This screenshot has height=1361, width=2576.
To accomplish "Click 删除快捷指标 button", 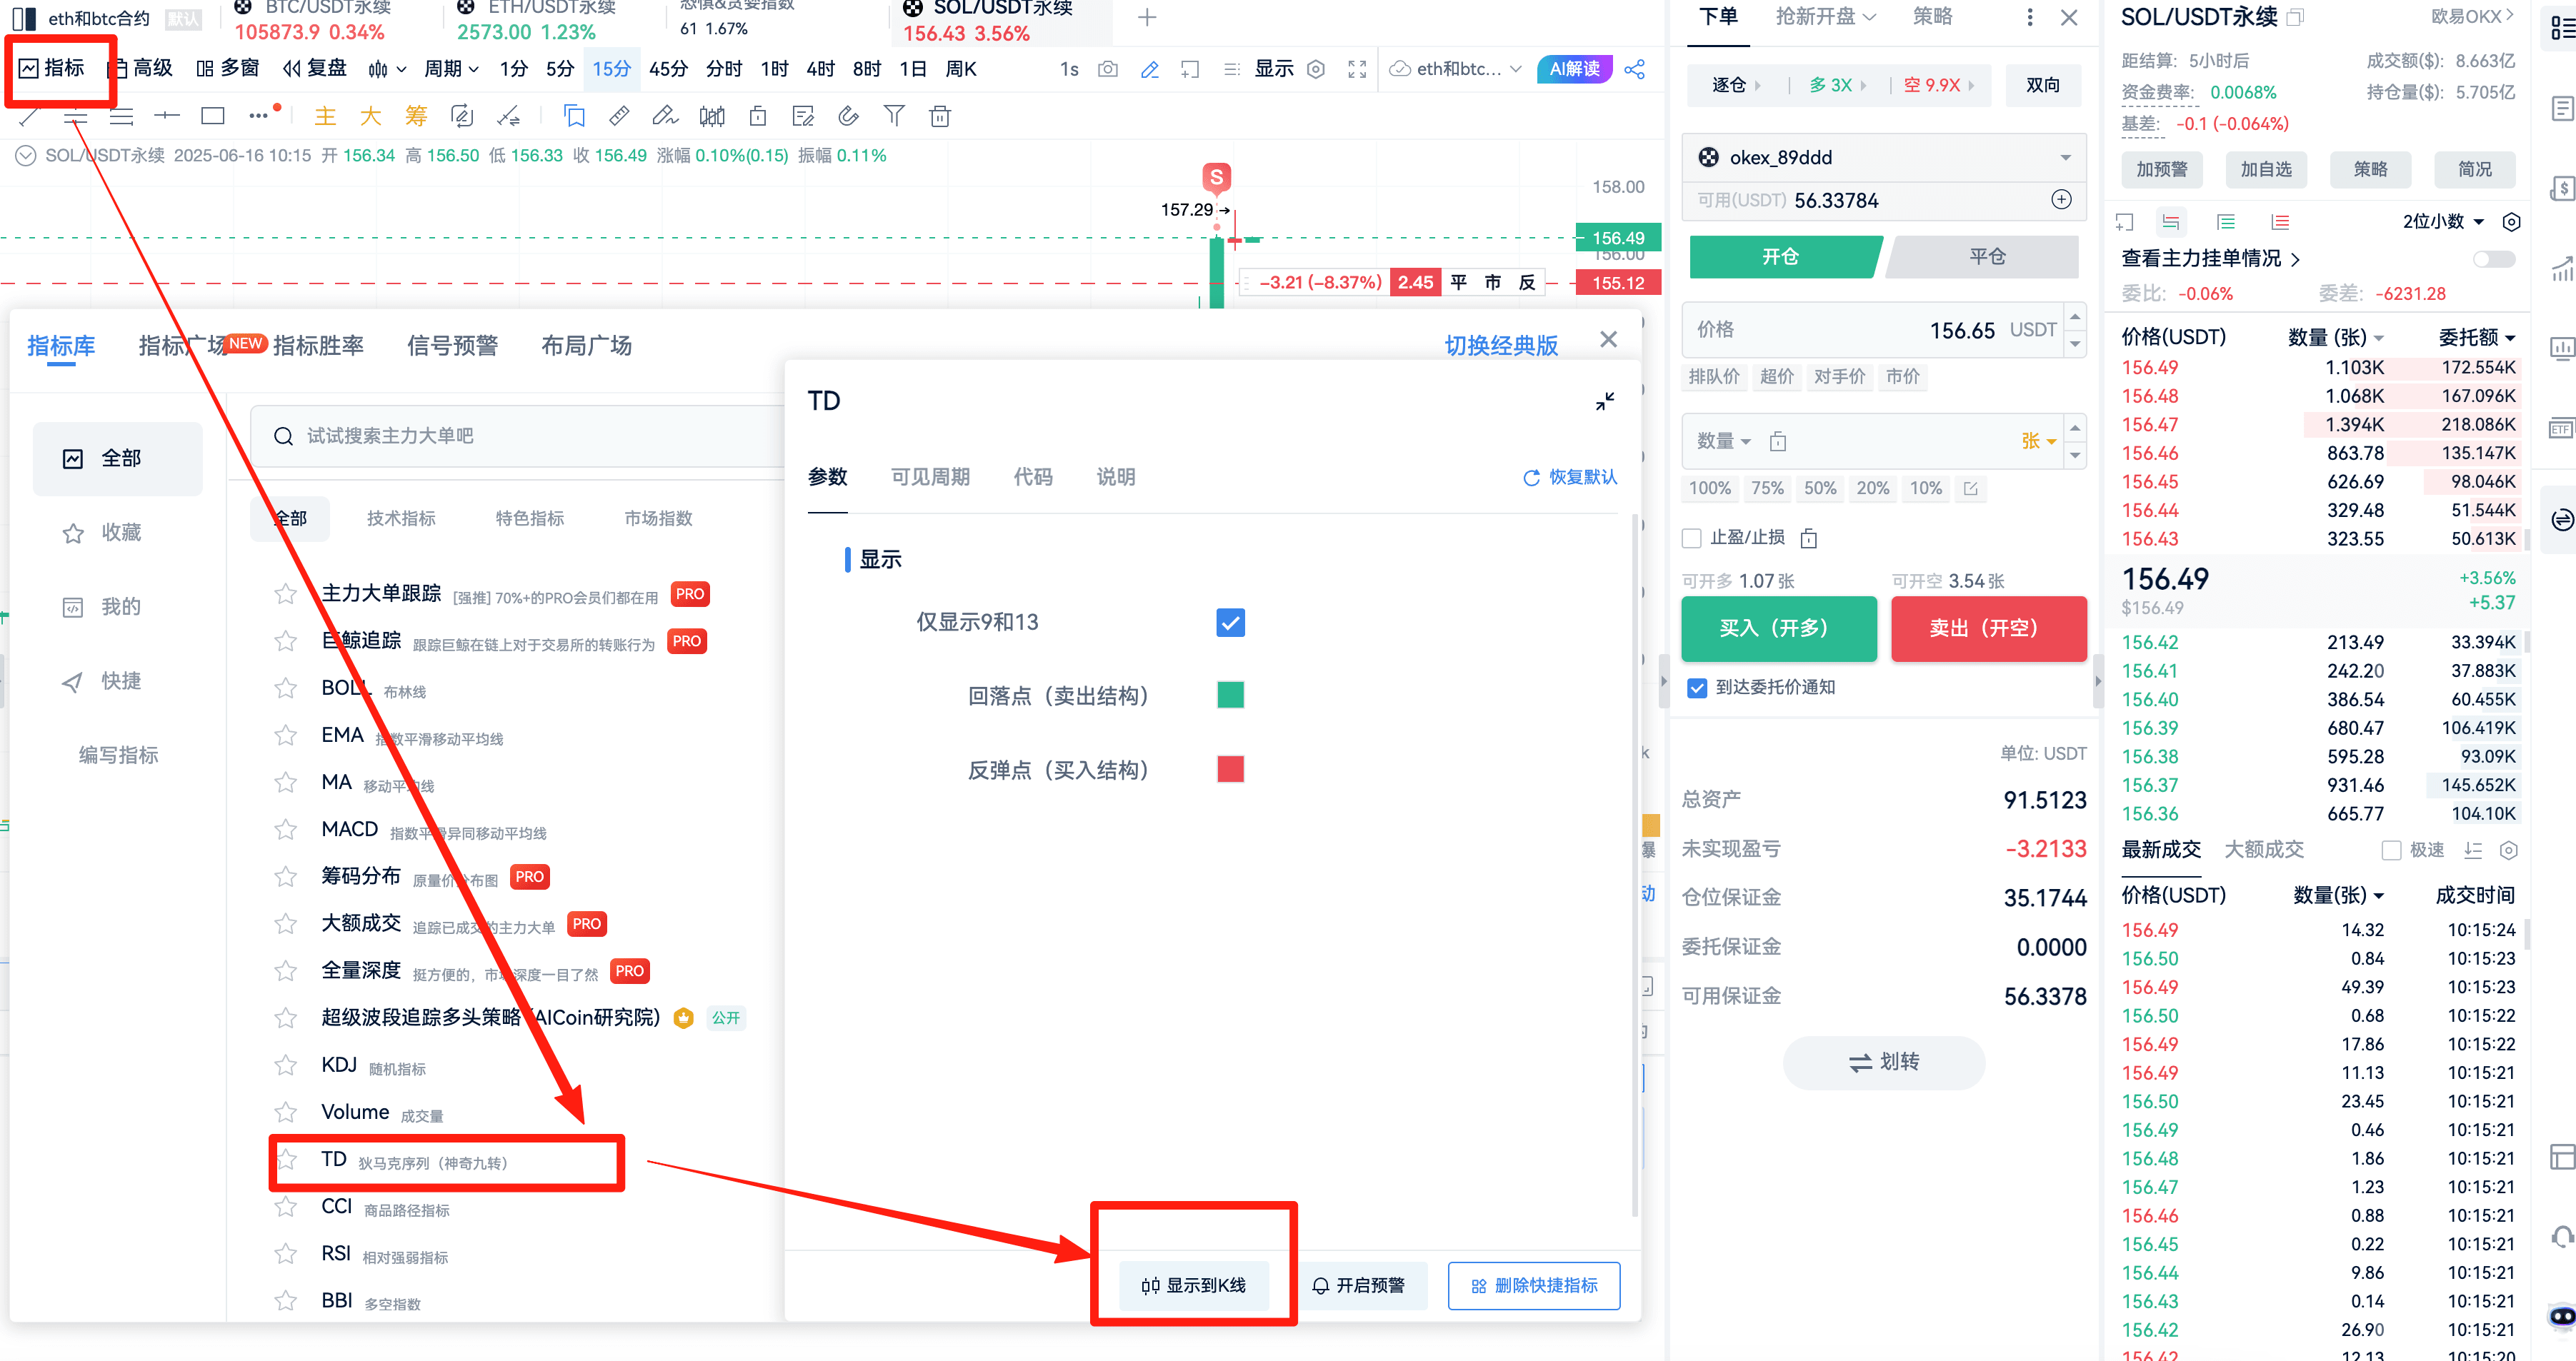I will [x=1534, y=1285].
